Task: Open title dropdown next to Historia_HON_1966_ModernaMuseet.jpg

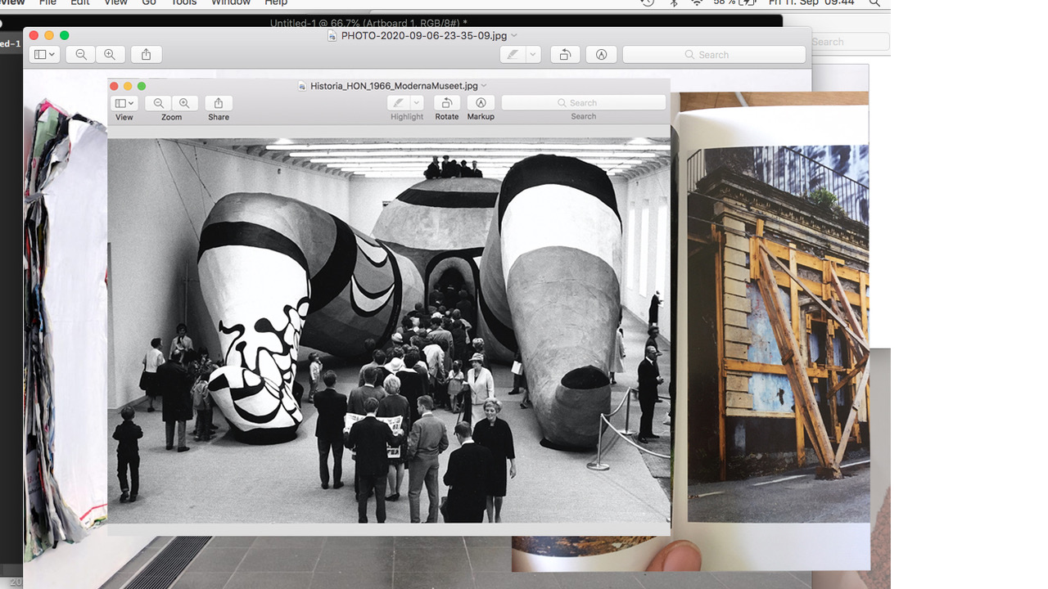Action: (484, 85)
